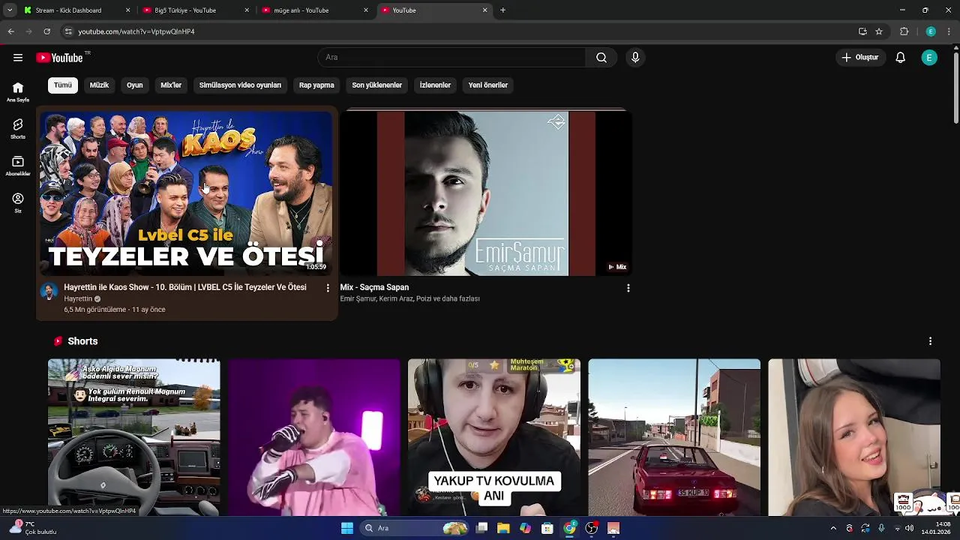The height and width of the screenshot is (540, 960).
Task: Close the Stream - Kick Dashboard tab
Action: [127, 10]
